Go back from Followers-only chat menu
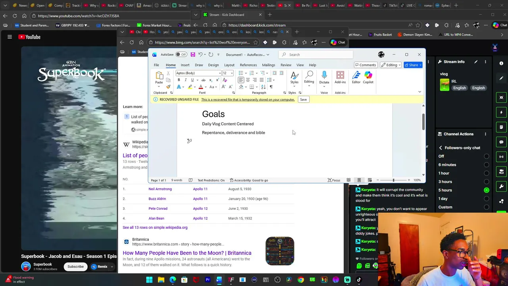The height and width of the screenshot is (286, 508). (x=441, y=148)
